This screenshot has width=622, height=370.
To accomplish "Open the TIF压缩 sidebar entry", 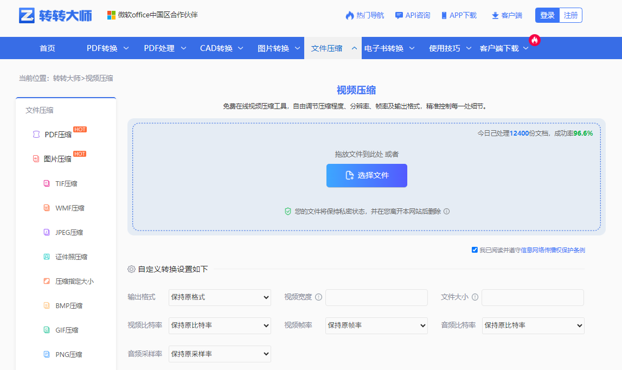I will (66, 183).
